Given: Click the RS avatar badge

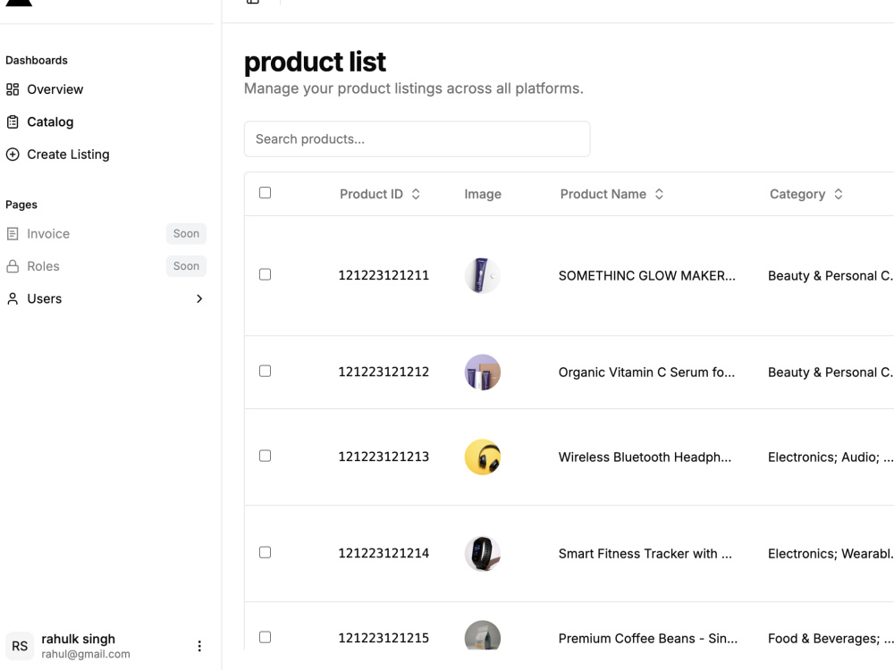Looking at the screenshot, I should tap(20, 646).
